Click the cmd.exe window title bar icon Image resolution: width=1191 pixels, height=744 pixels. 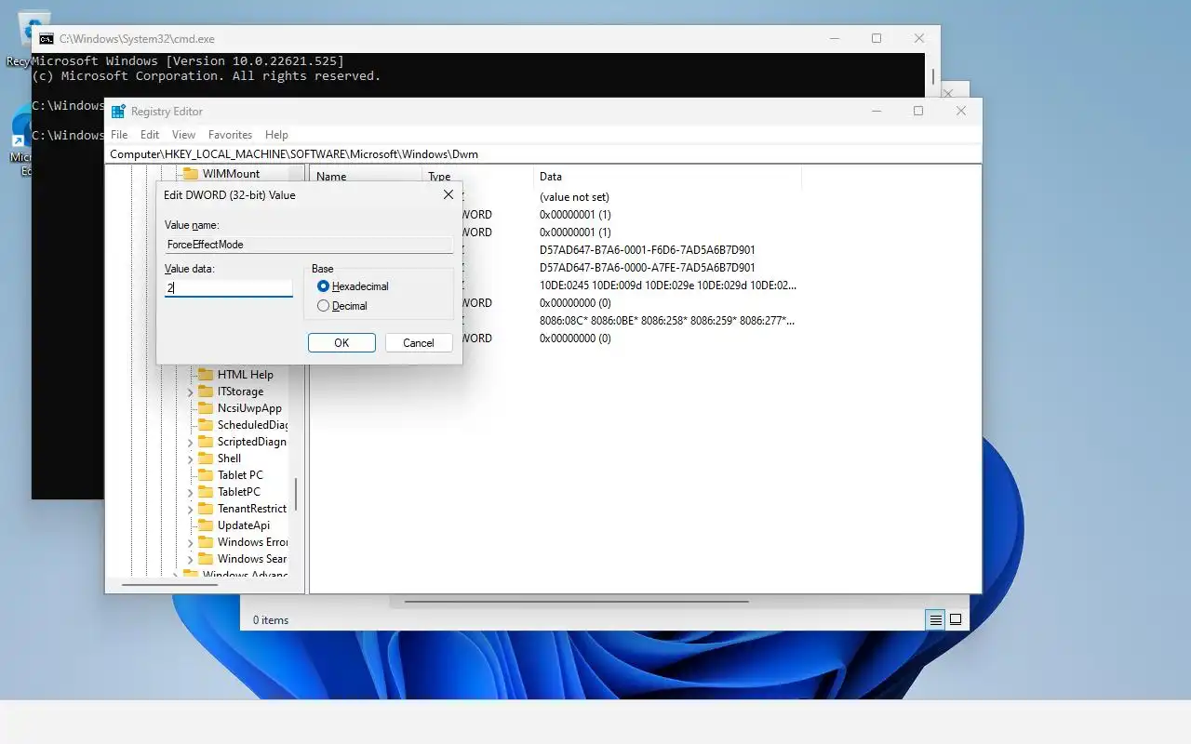(x=46, y=39)
